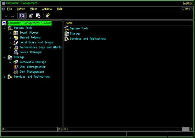The width and height of the screenshot is (195, 138).
Task: Select Storage in the right pane
Action: point(75,34)
